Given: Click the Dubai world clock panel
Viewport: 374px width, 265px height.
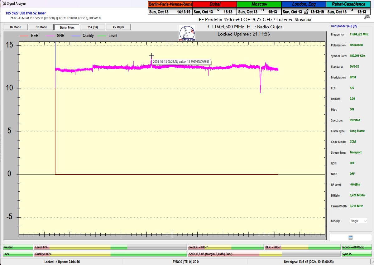Looking at the screenshot, I should click(215, 8).
